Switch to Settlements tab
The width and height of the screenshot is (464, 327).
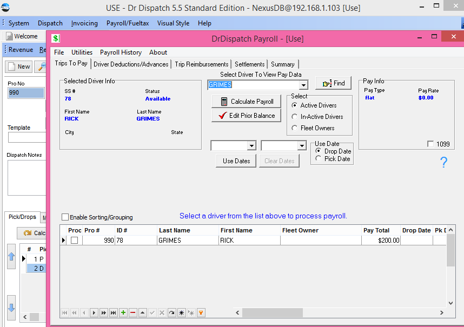pos(249,64)
